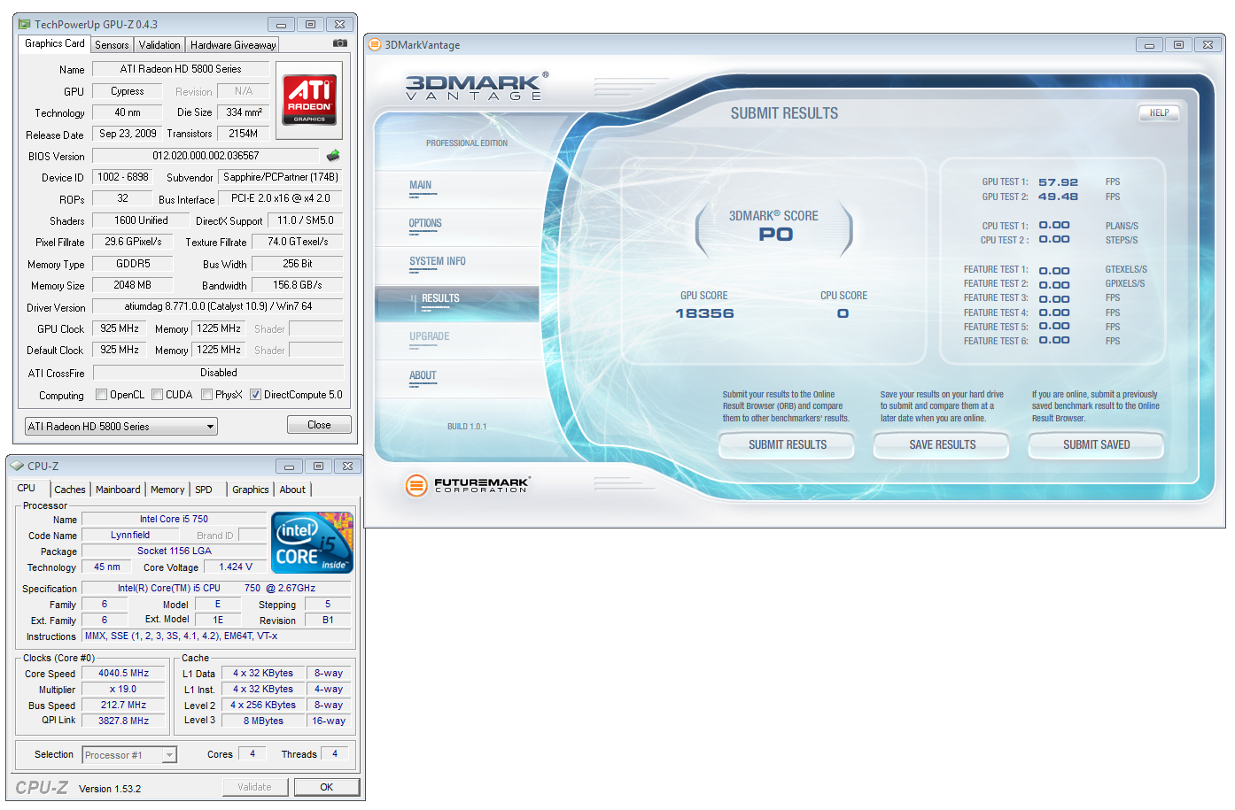Switch to the Sensors tab in GPU-Z
The height and width of the screenshot is (810, 1235).
pos(112,45)
